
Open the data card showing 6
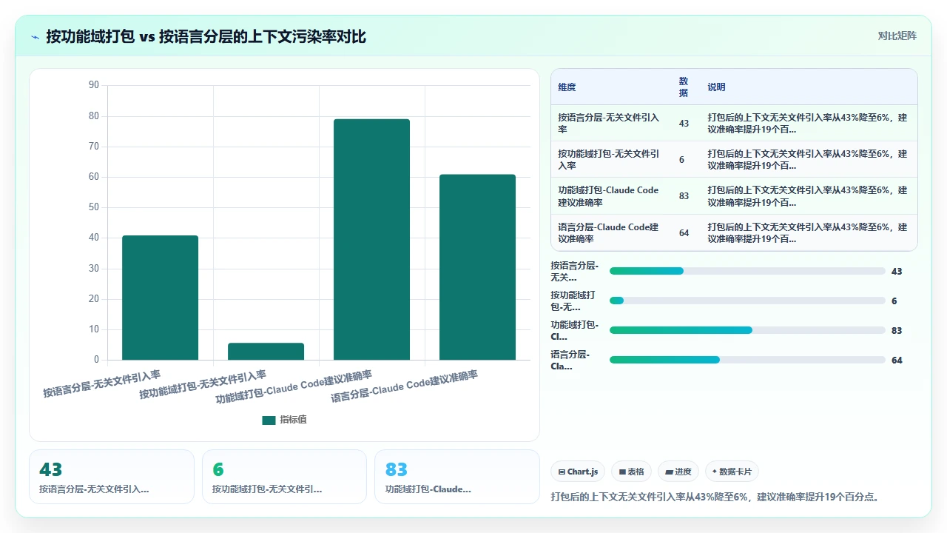(x=284, y=477)
